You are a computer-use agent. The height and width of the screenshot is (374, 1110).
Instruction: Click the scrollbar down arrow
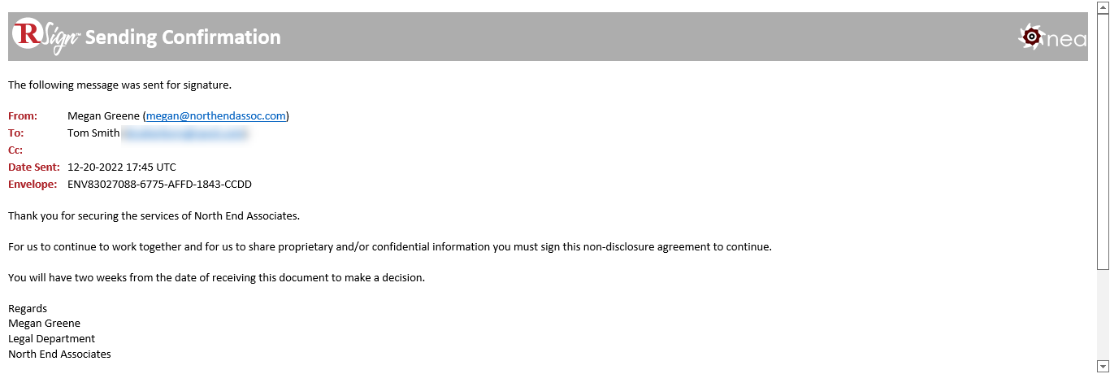[x=1103, y=366]
